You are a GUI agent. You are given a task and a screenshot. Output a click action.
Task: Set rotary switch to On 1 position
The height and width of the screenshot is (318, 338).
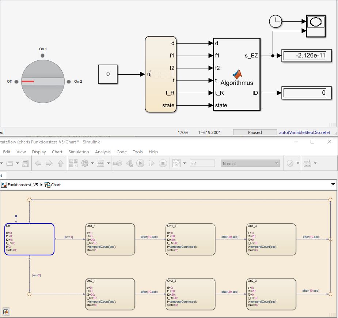point(43,55)
